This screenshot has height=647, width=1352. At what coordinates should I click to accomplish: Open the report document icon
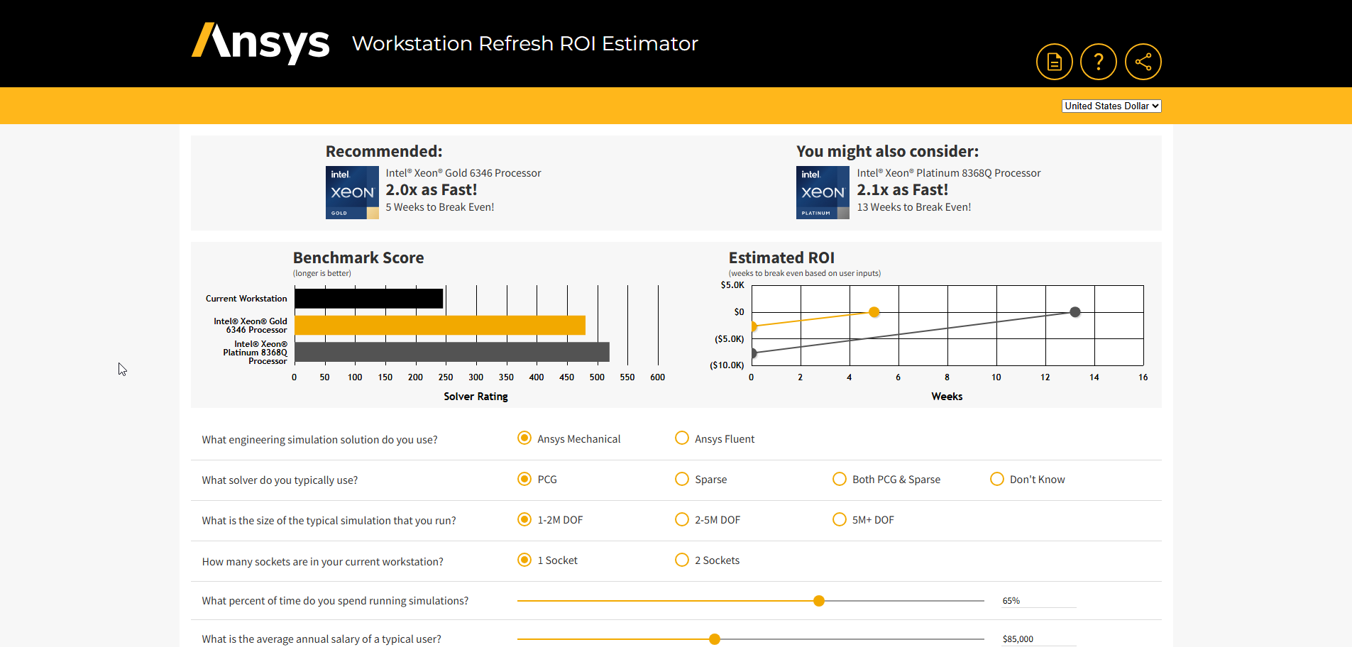(x=1055, y=62)
